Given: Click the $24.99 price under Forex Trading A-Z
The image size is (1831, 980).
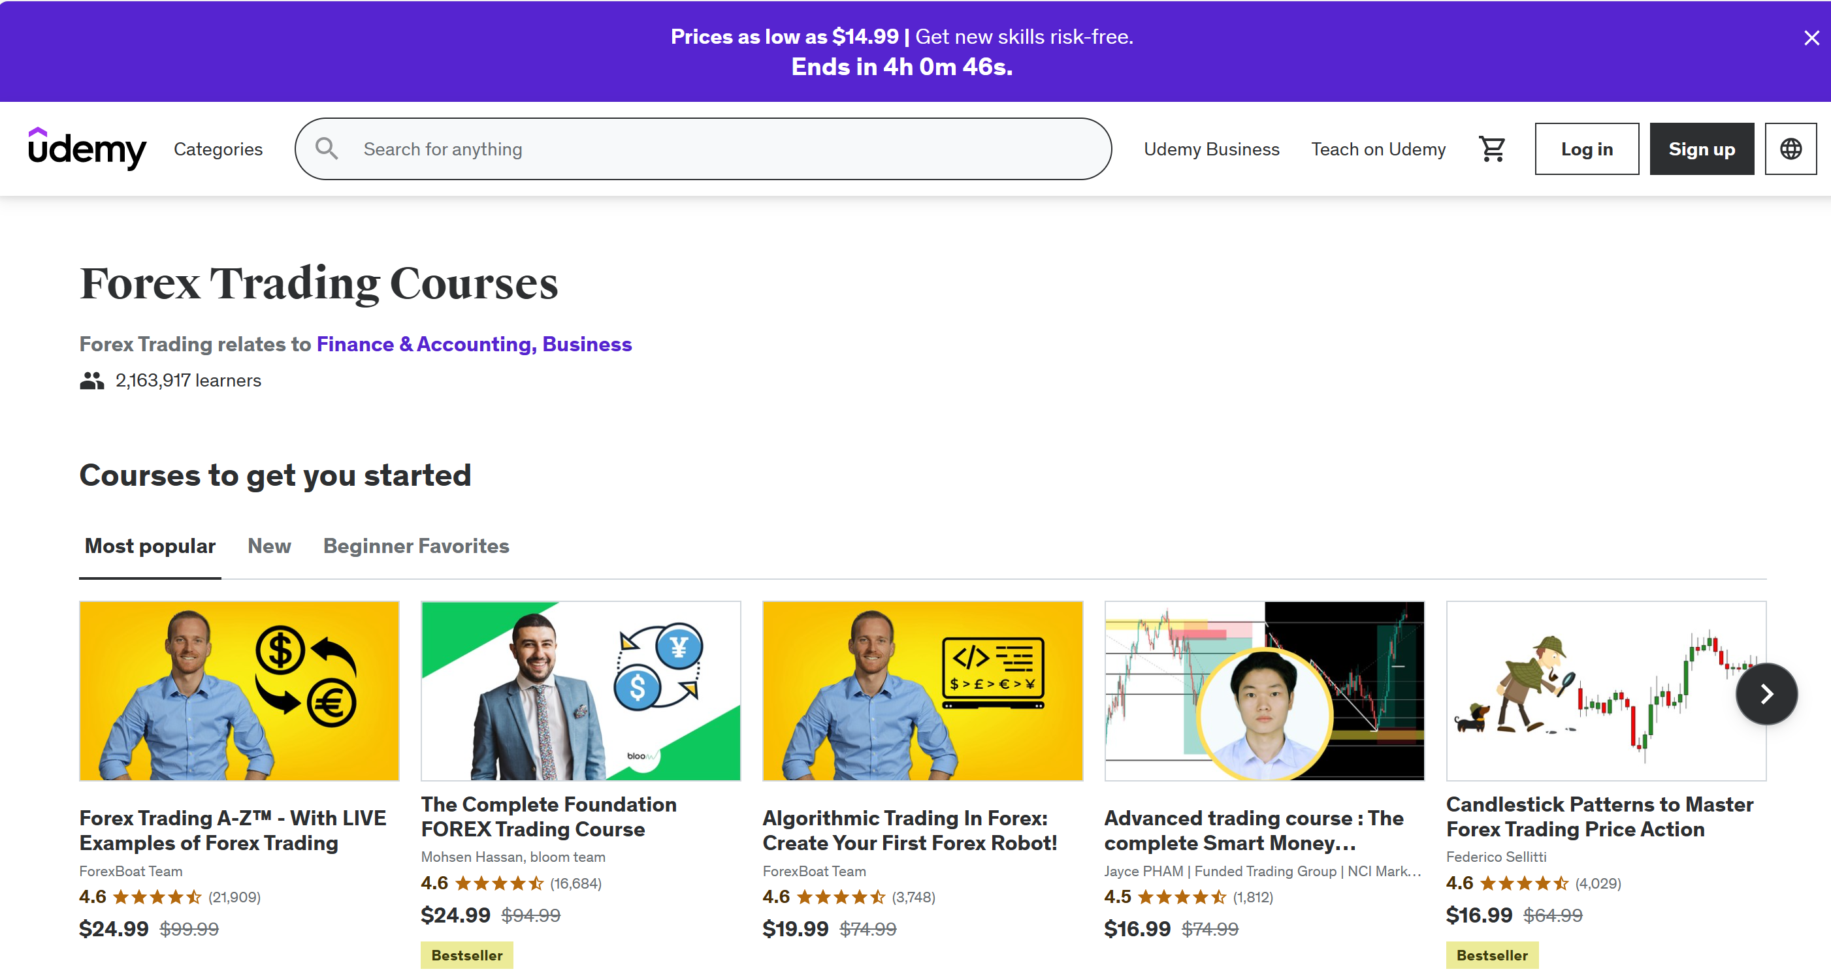Looking at the screenshot, I should pyautogui.click(x=114, y=928).
